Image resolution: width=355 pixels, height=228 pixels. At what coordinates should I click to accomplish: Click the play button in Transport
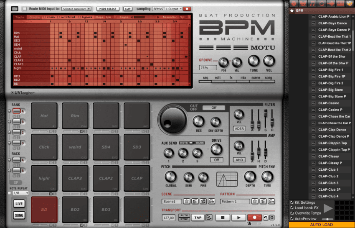pyautogui.click(x=238, y=218)
